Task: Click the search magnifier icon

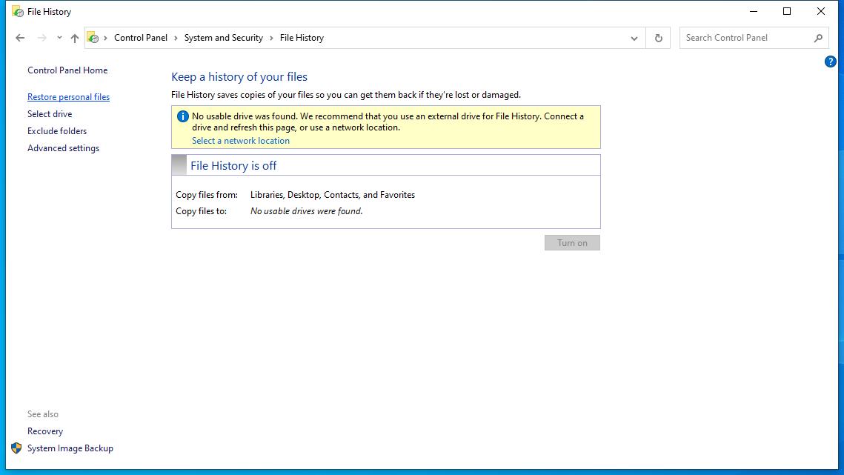Action: (x=818, y=37)
